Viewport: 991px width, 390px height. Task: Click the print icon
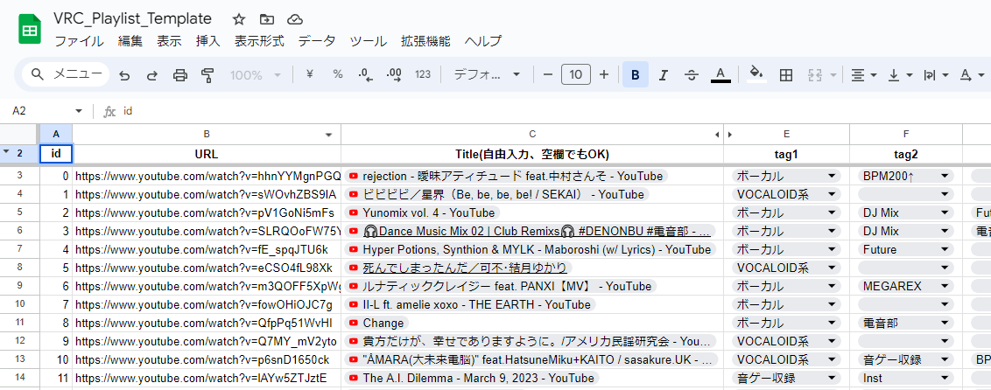click(x=180, y=75)
